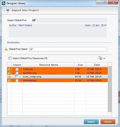120x127 pixels.
Task: Sort by the Resource Name column header
Action: (x=48, y=65)
